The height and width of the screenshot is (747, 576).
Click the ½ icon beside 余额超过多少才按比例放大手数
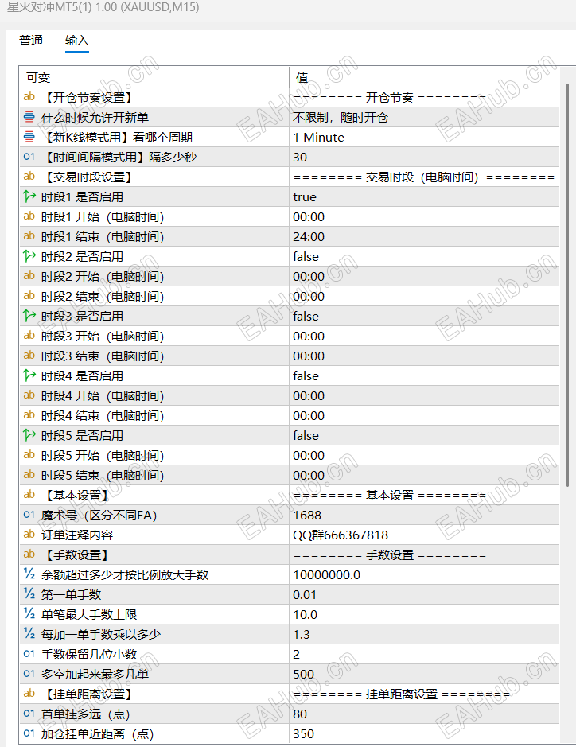(29, 574)
